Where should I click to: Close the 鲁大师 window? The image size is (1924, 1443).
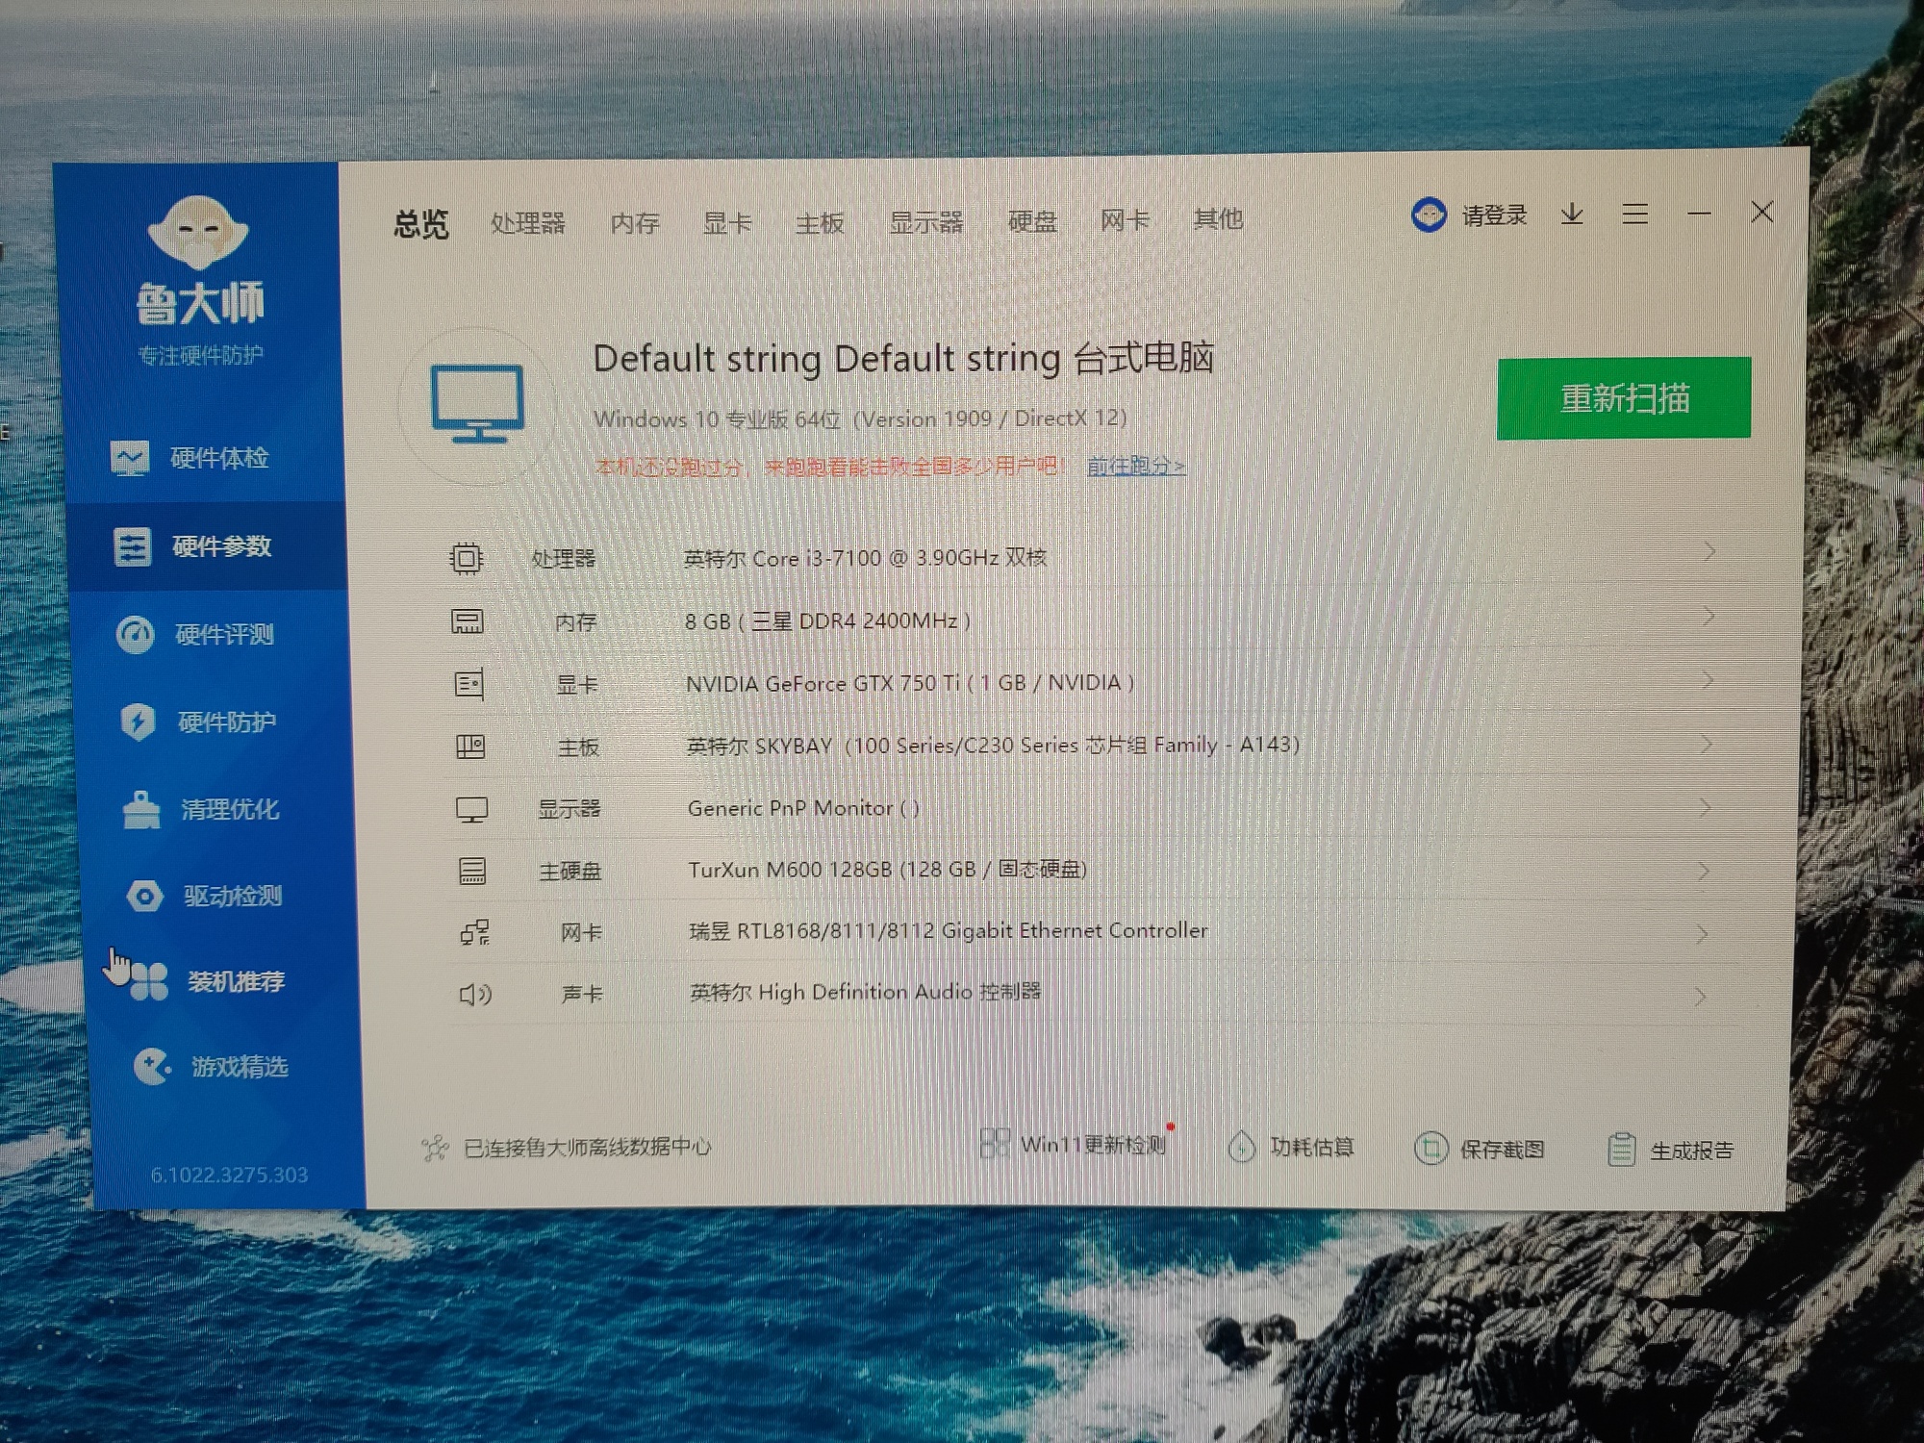point(1762,212)
